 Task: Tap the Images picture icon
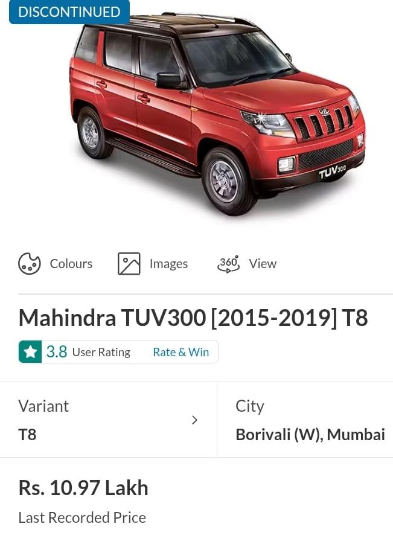pos(129,264)
